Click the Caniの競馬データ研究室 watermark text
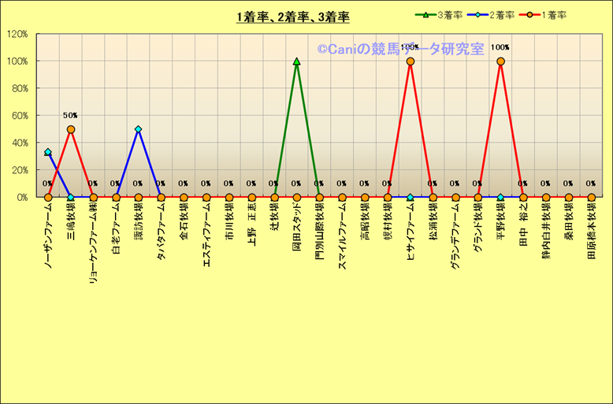This screenshot has height=404, width=613. point(400,49)
